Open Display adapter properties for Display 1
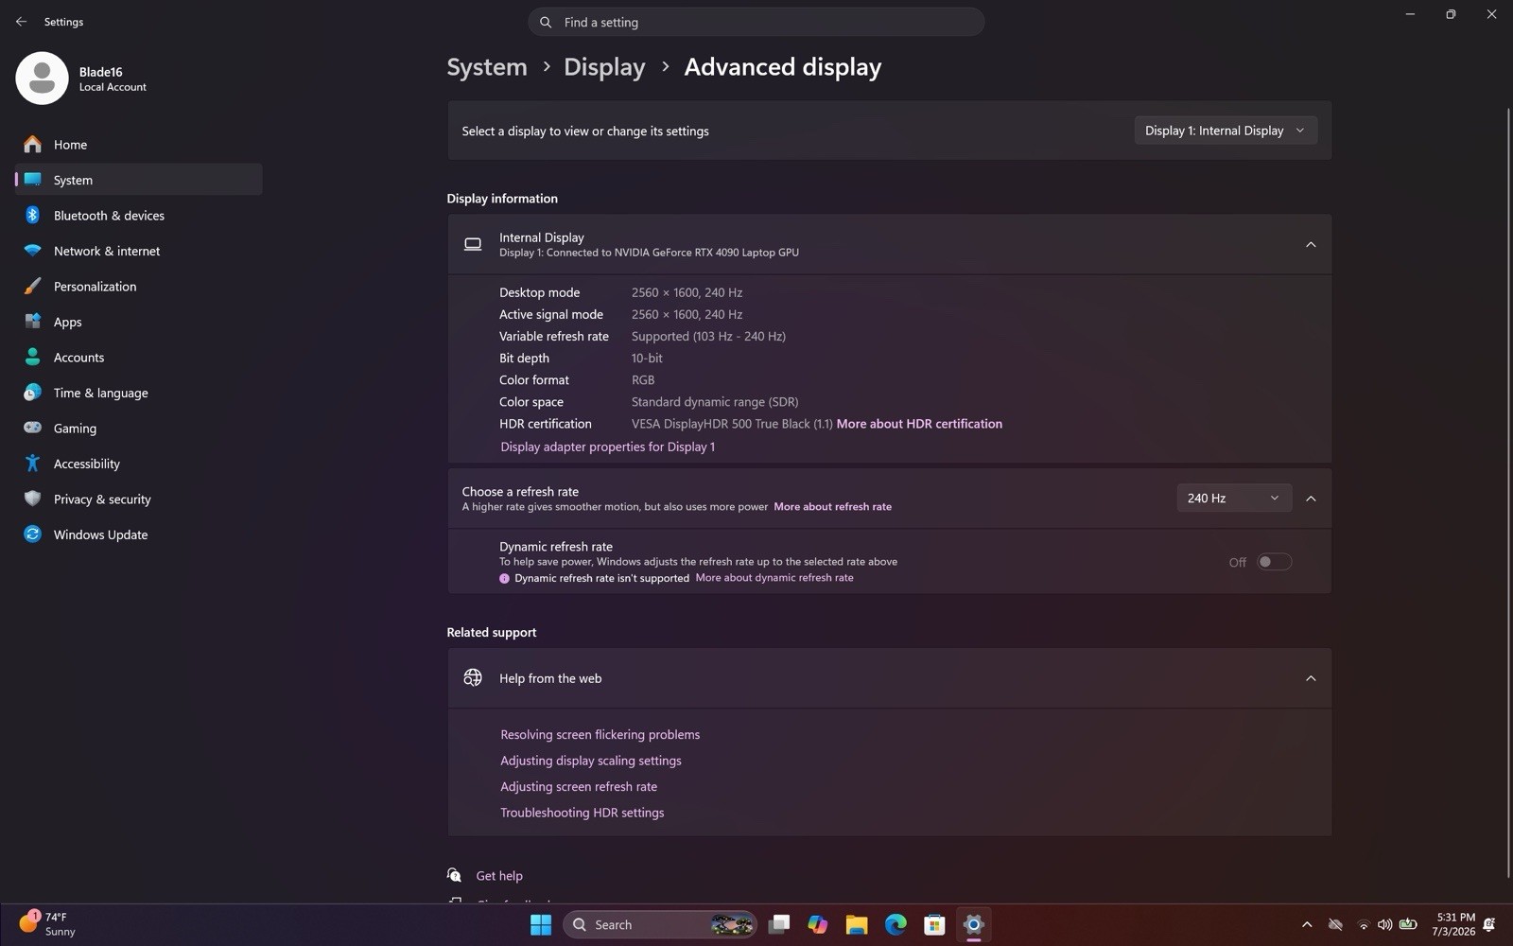 pos(607,447)
